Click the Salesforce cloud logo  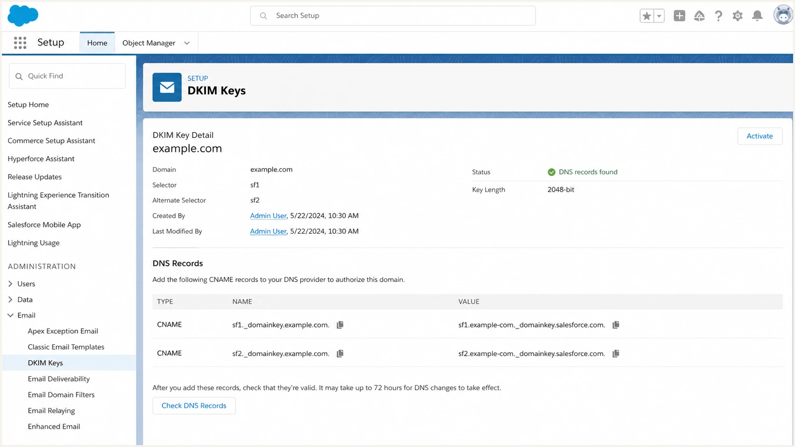(x=23, y=16)
